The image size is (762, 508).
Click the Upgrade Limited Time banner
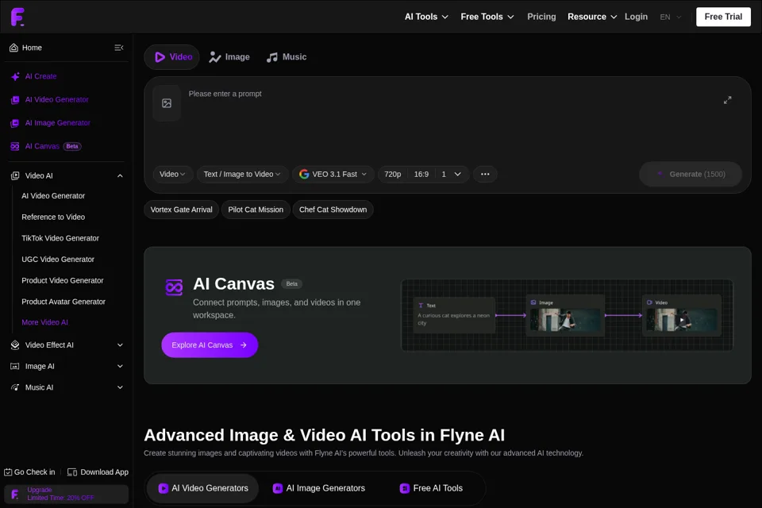[x=66, y=495]
